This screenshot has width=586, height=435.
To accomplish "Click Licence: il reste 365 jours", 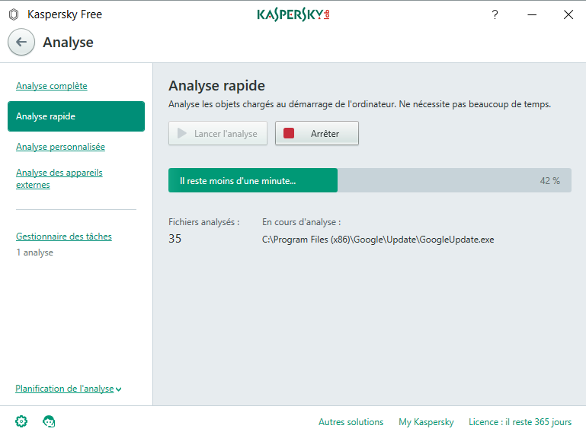I will pyautogui.click(x=520, y=422).
